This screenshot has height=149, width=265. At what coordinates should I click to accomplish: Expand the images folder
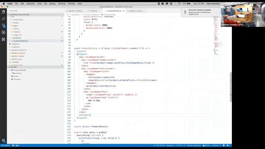16,23
